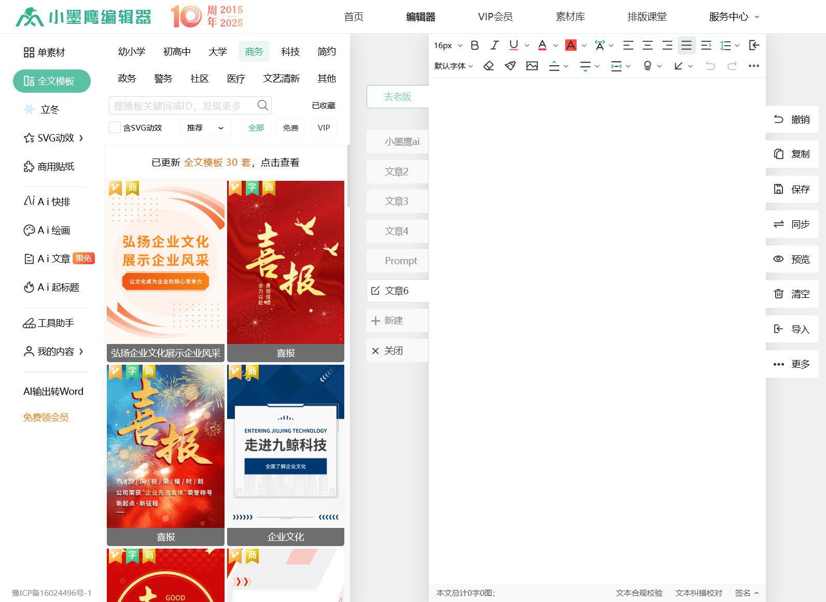Click the 去老版 button

click(398, 96)
